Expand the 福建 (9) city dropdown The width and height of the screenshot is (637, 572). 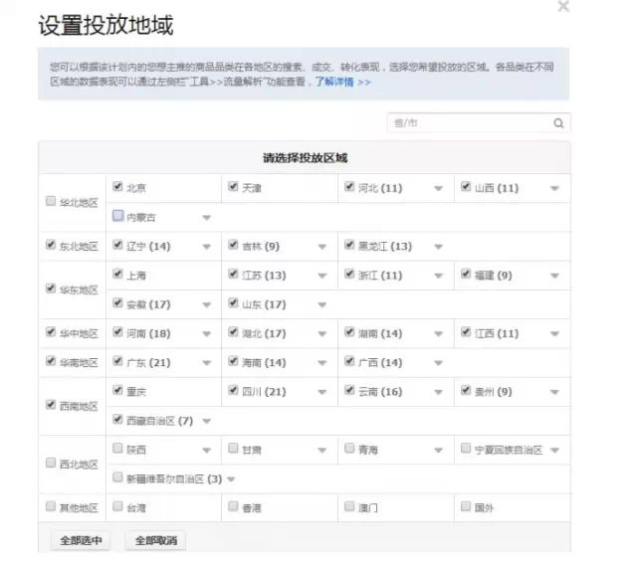(555, 277)
